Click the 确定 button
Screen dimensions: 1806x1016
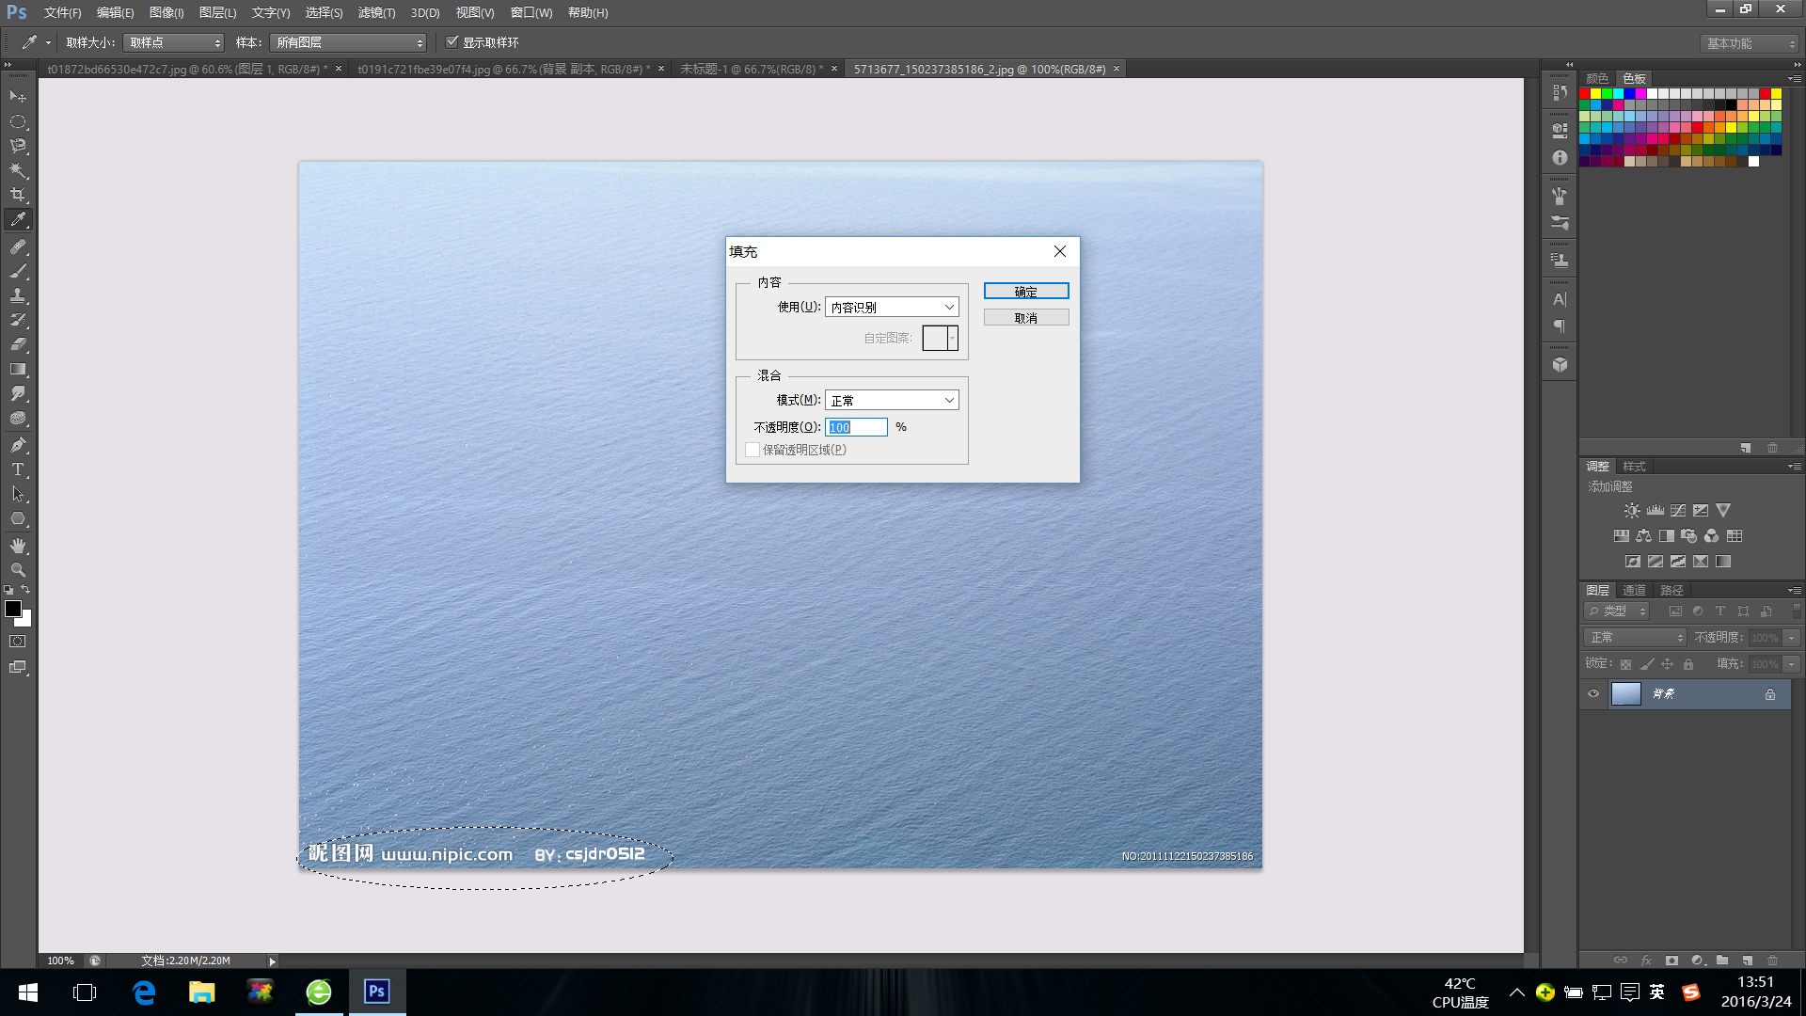[1026, 292]
